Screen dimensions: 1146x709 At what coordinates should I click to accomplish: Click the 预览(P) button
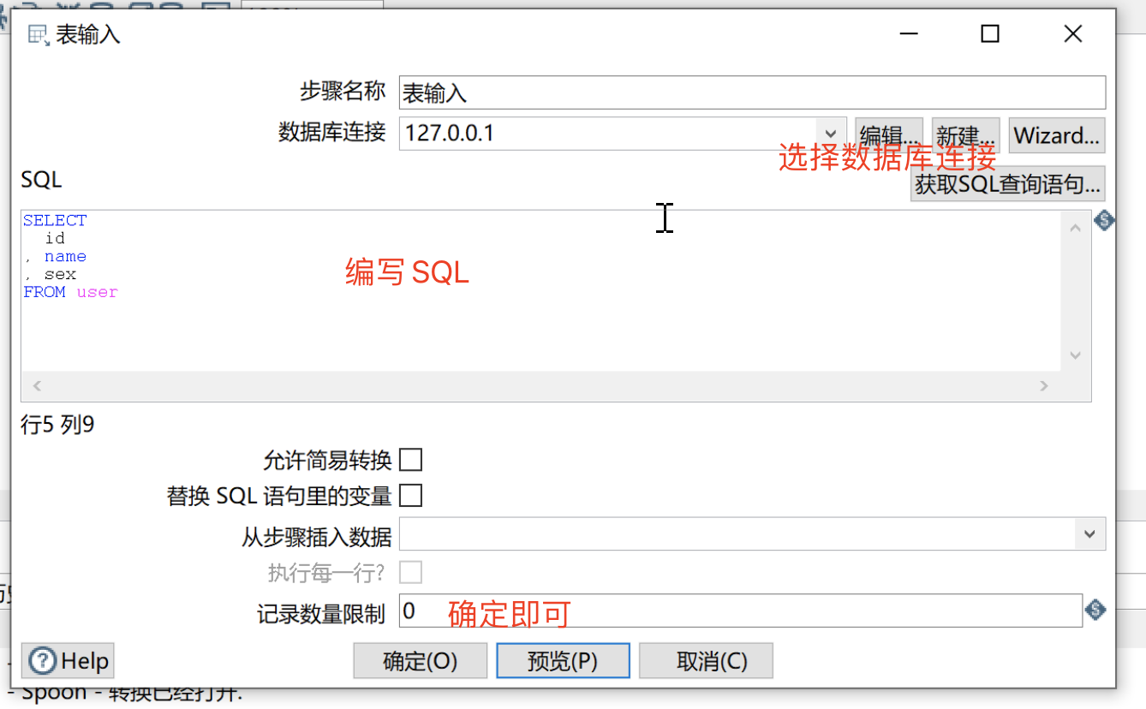tap(563, 660)
